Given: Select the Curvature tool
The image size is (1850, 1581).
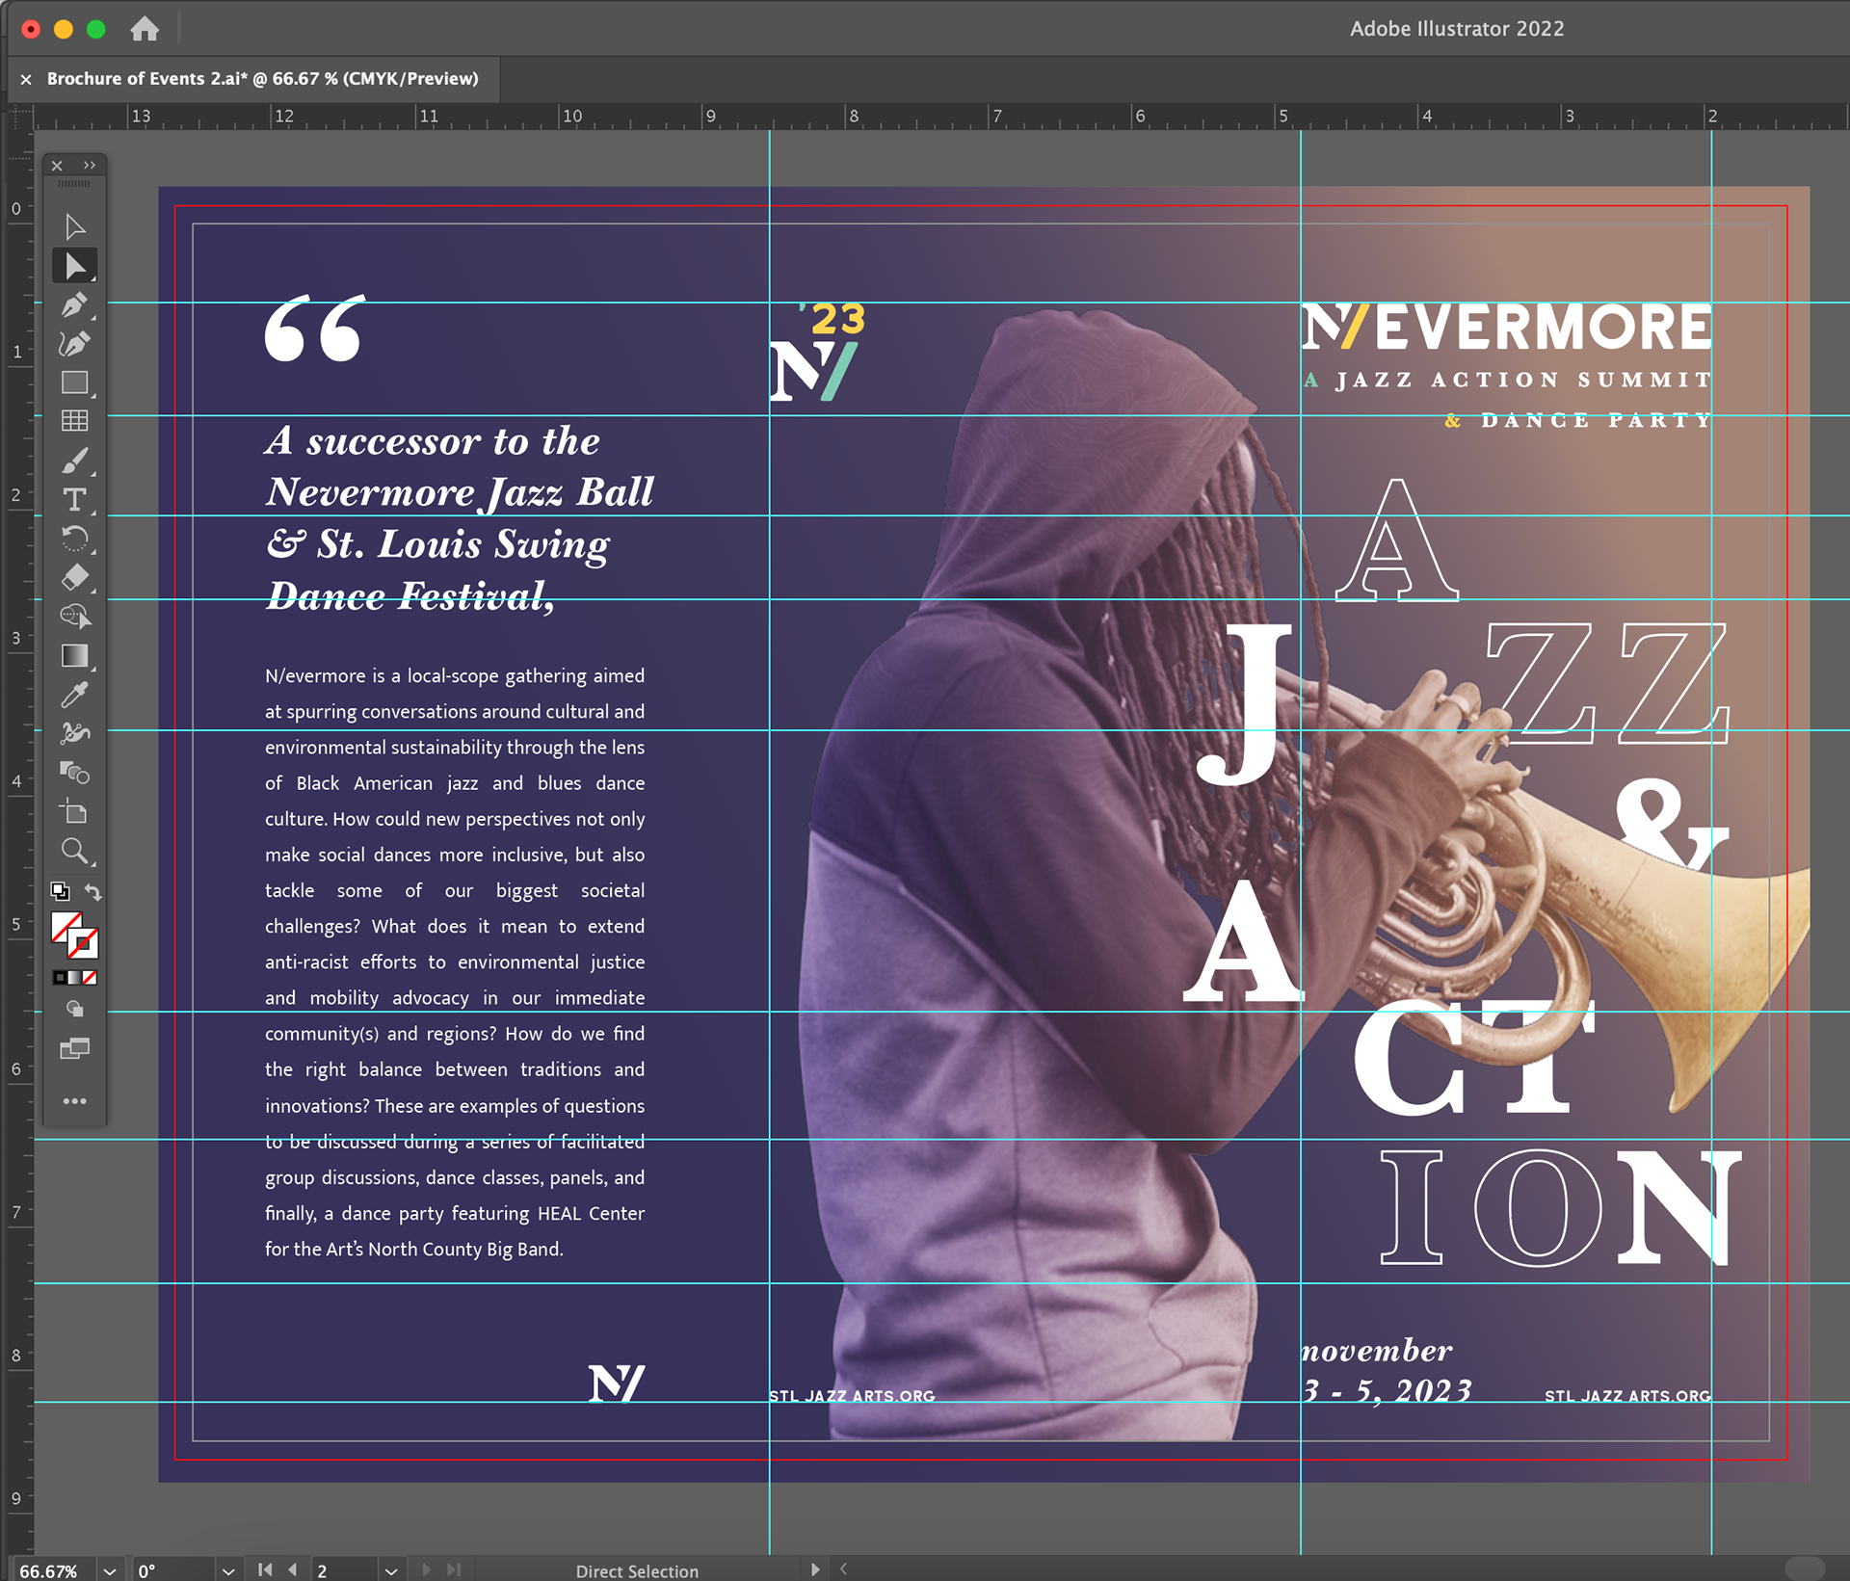Looking at the screenshot, I should (x=74, y=344).
